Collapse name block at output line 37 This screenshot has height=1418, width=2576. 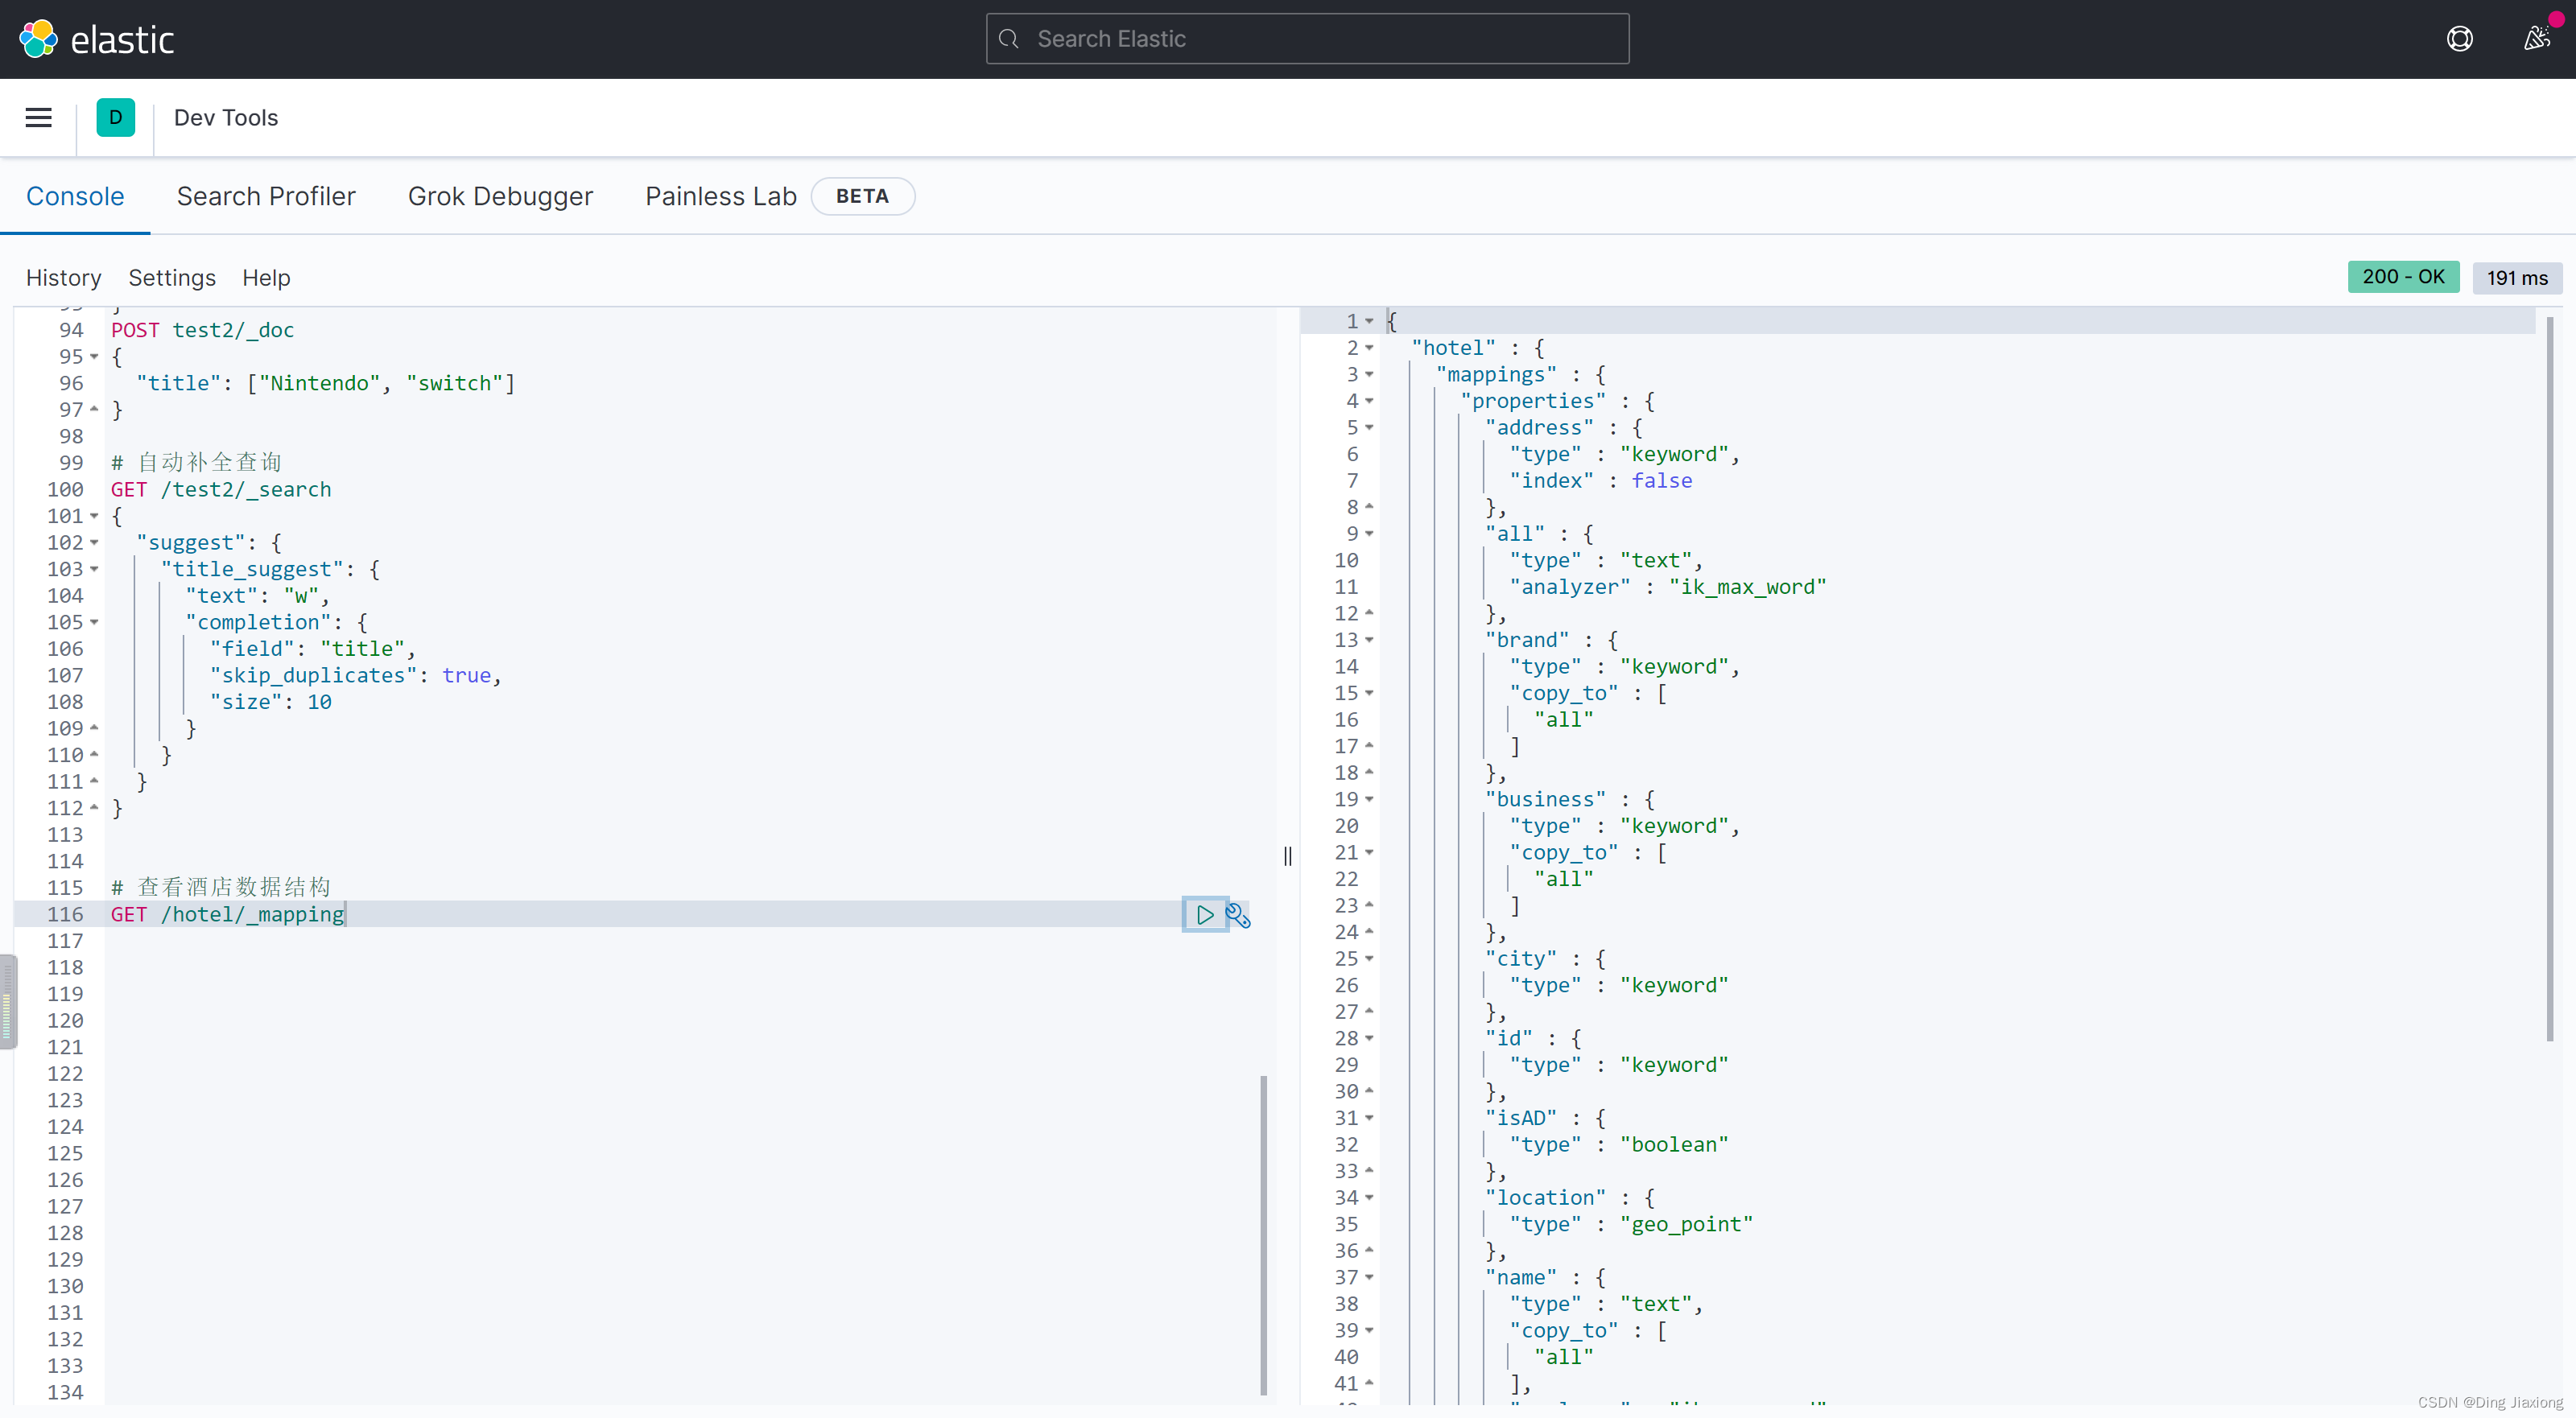[x=1369, y=1277]
